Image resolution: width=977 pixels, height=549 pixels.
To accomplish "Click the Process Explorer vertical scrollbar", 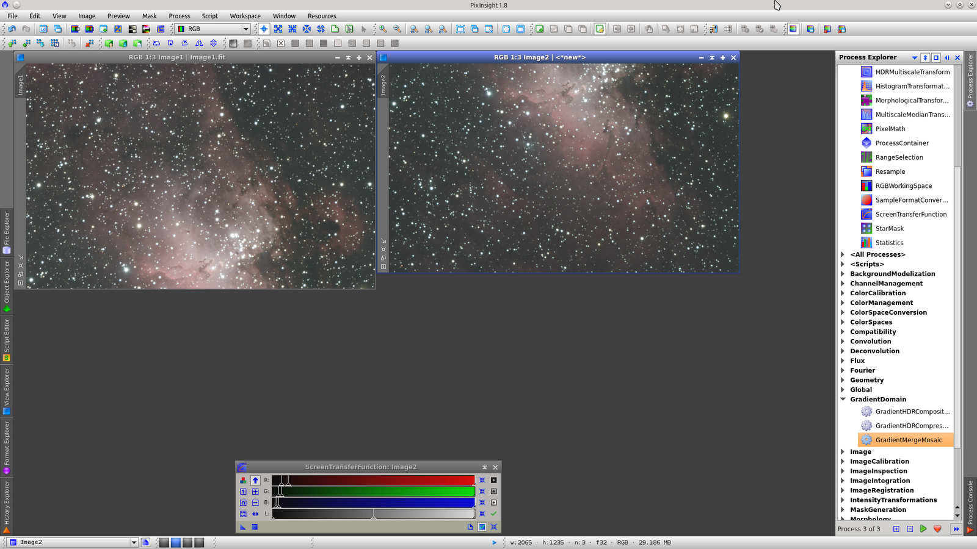I will click(x=957, y=306).
